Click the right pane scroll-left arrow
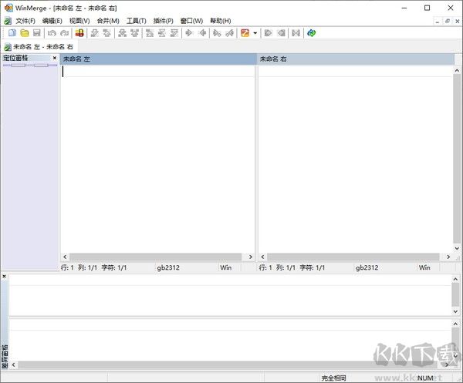Screen dimensions: 463x383 (x=262, y=257)
